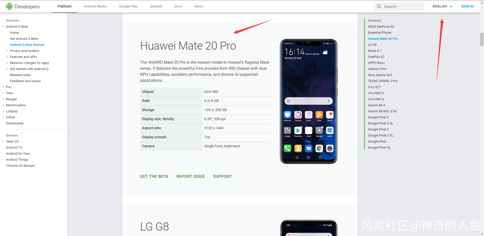The height and width of the screenshot is (236, 484).
Task: Click the page vertical scrollbar thumb
Action: point(482,39)
